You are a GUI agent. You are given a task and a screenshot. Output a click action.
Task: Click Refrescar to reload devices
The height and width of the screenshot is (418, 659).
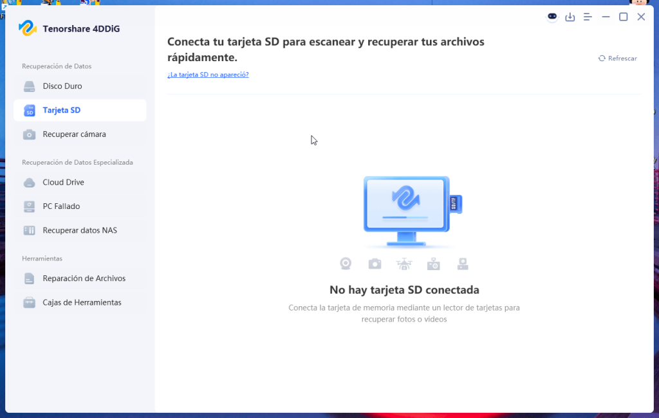pos(617,59)
